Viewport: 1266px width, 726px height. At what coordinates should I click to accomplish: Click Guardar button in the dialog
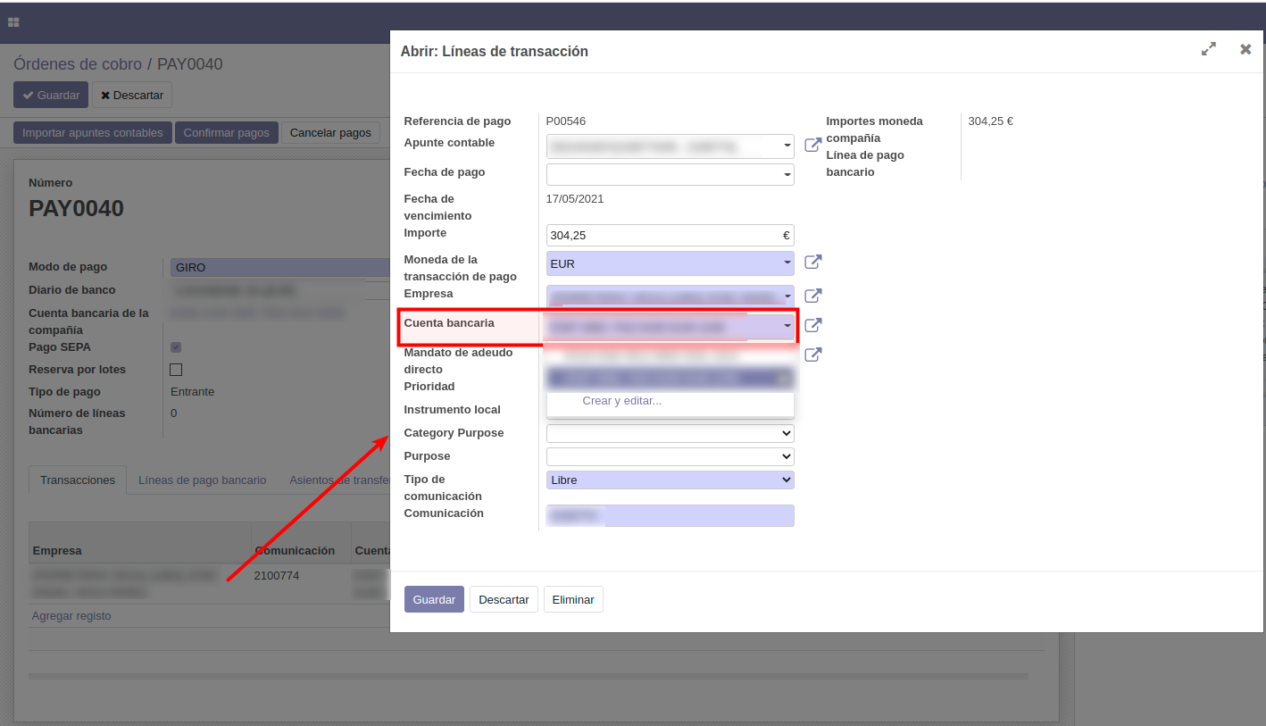434,599
